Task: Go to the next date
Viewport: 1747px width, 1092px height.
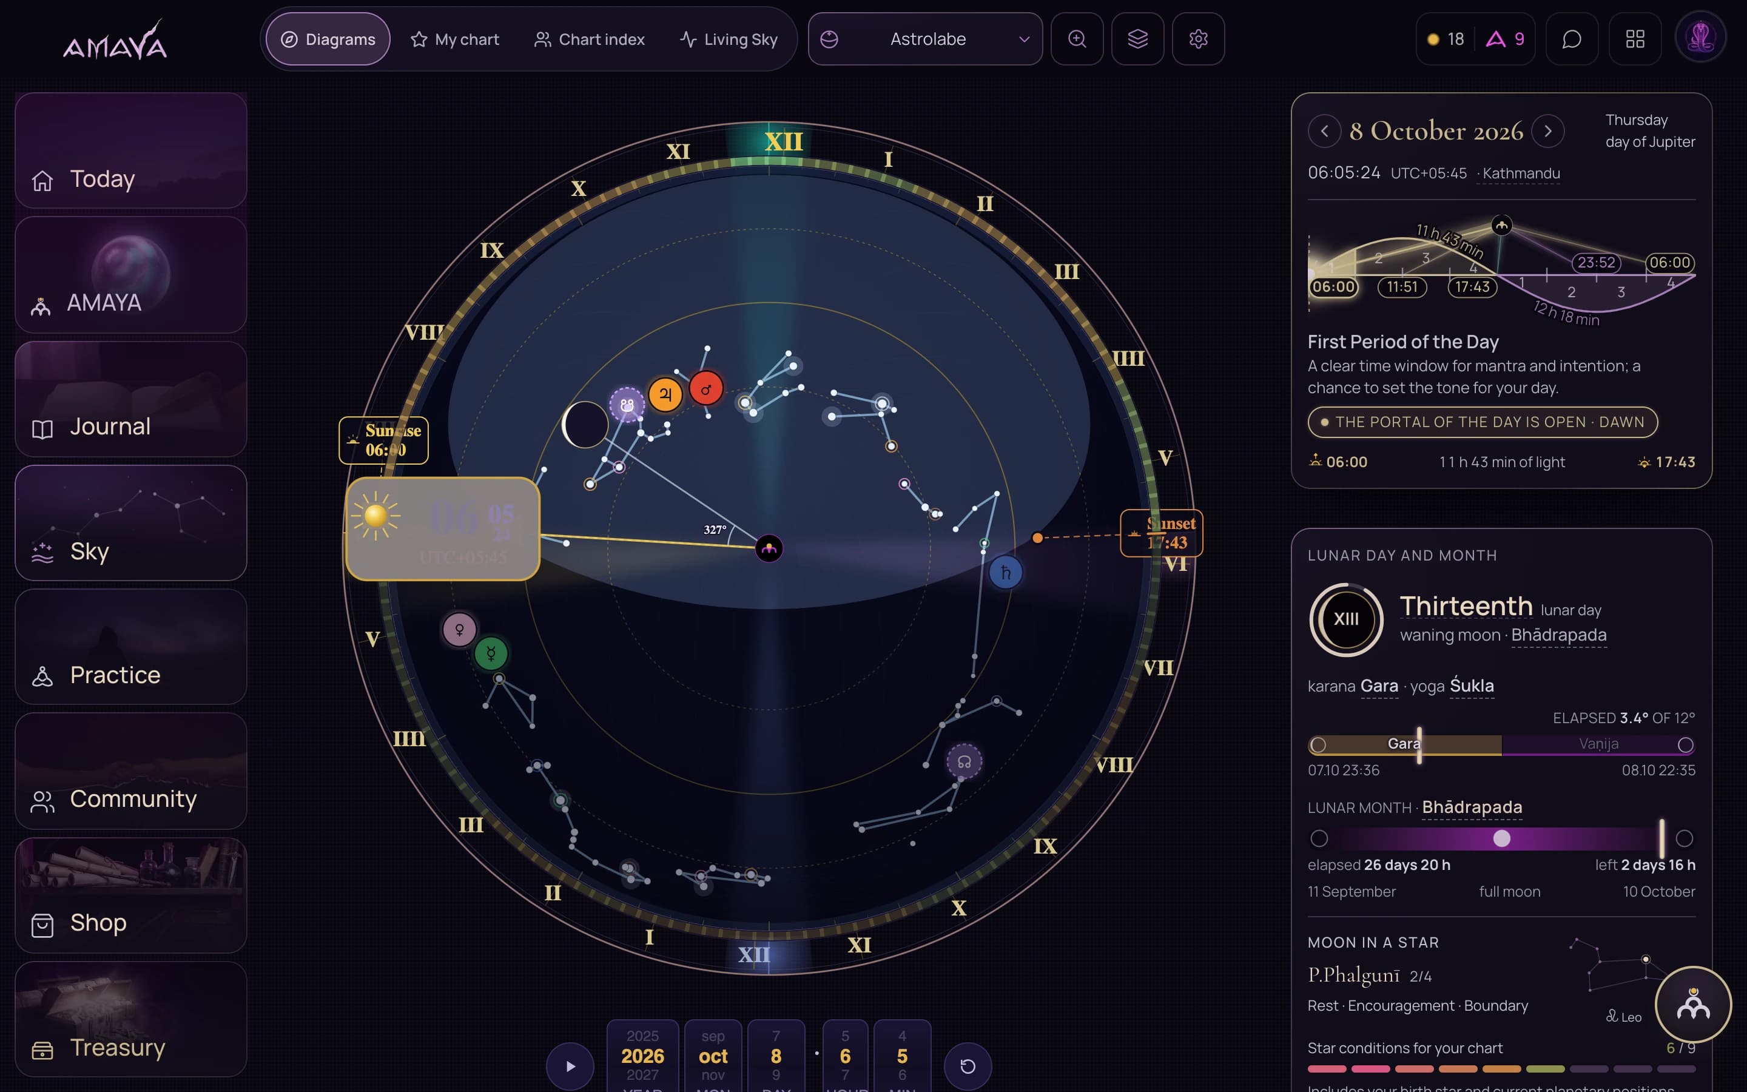Action: pos(1548,132)
